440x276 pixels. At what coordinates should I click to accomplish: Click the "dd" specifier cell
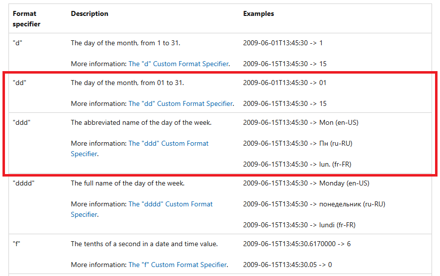pos(19,83)
